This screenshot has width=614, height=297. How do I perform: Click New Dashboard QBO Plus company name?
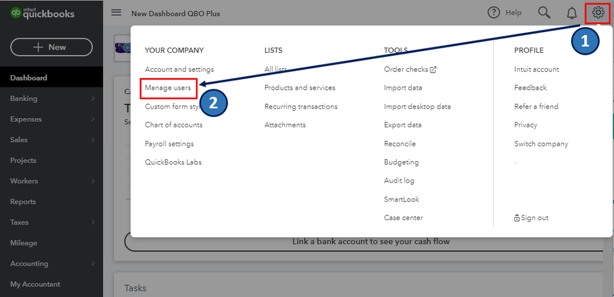click(175, 14)
